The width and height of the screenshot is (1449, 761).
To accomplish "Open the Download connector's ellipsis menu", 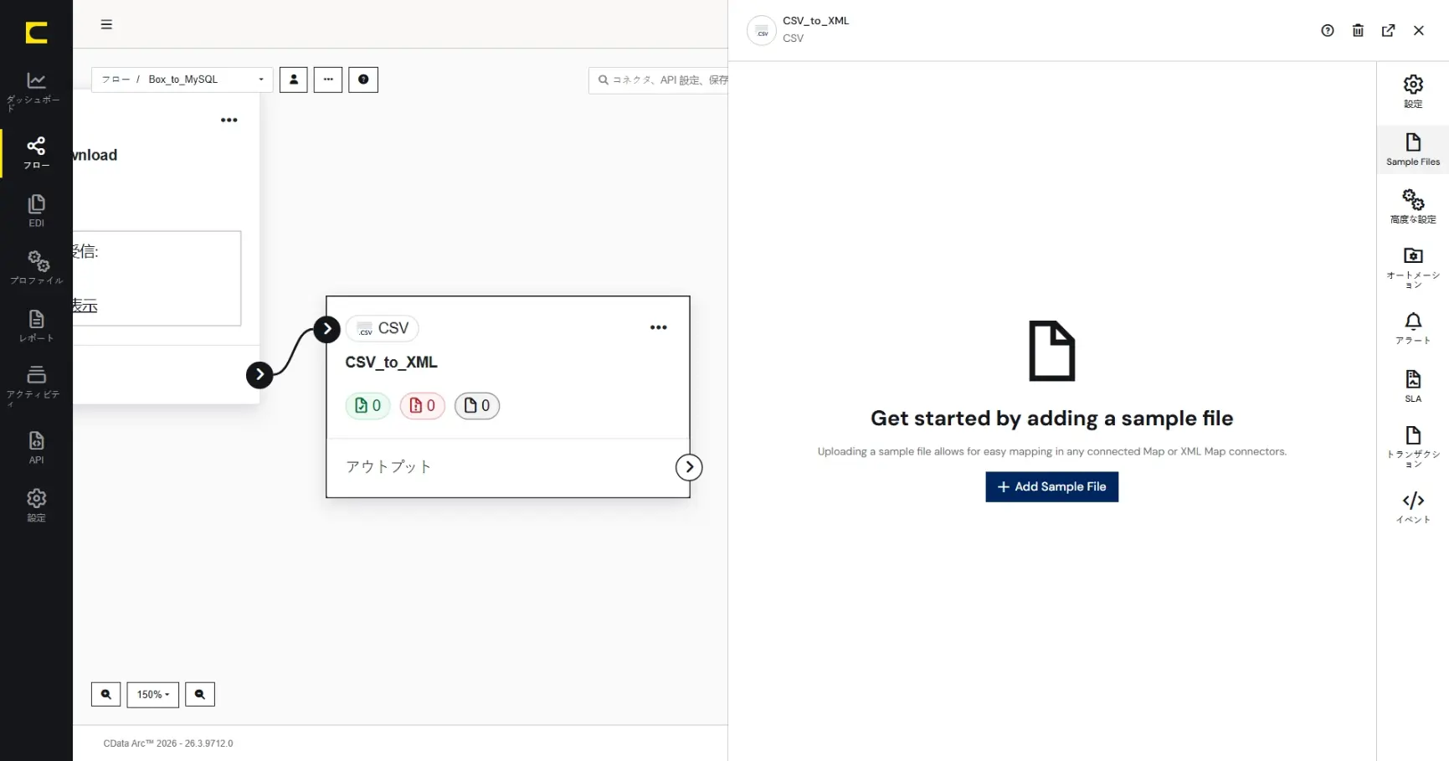I will pos(229,120).
